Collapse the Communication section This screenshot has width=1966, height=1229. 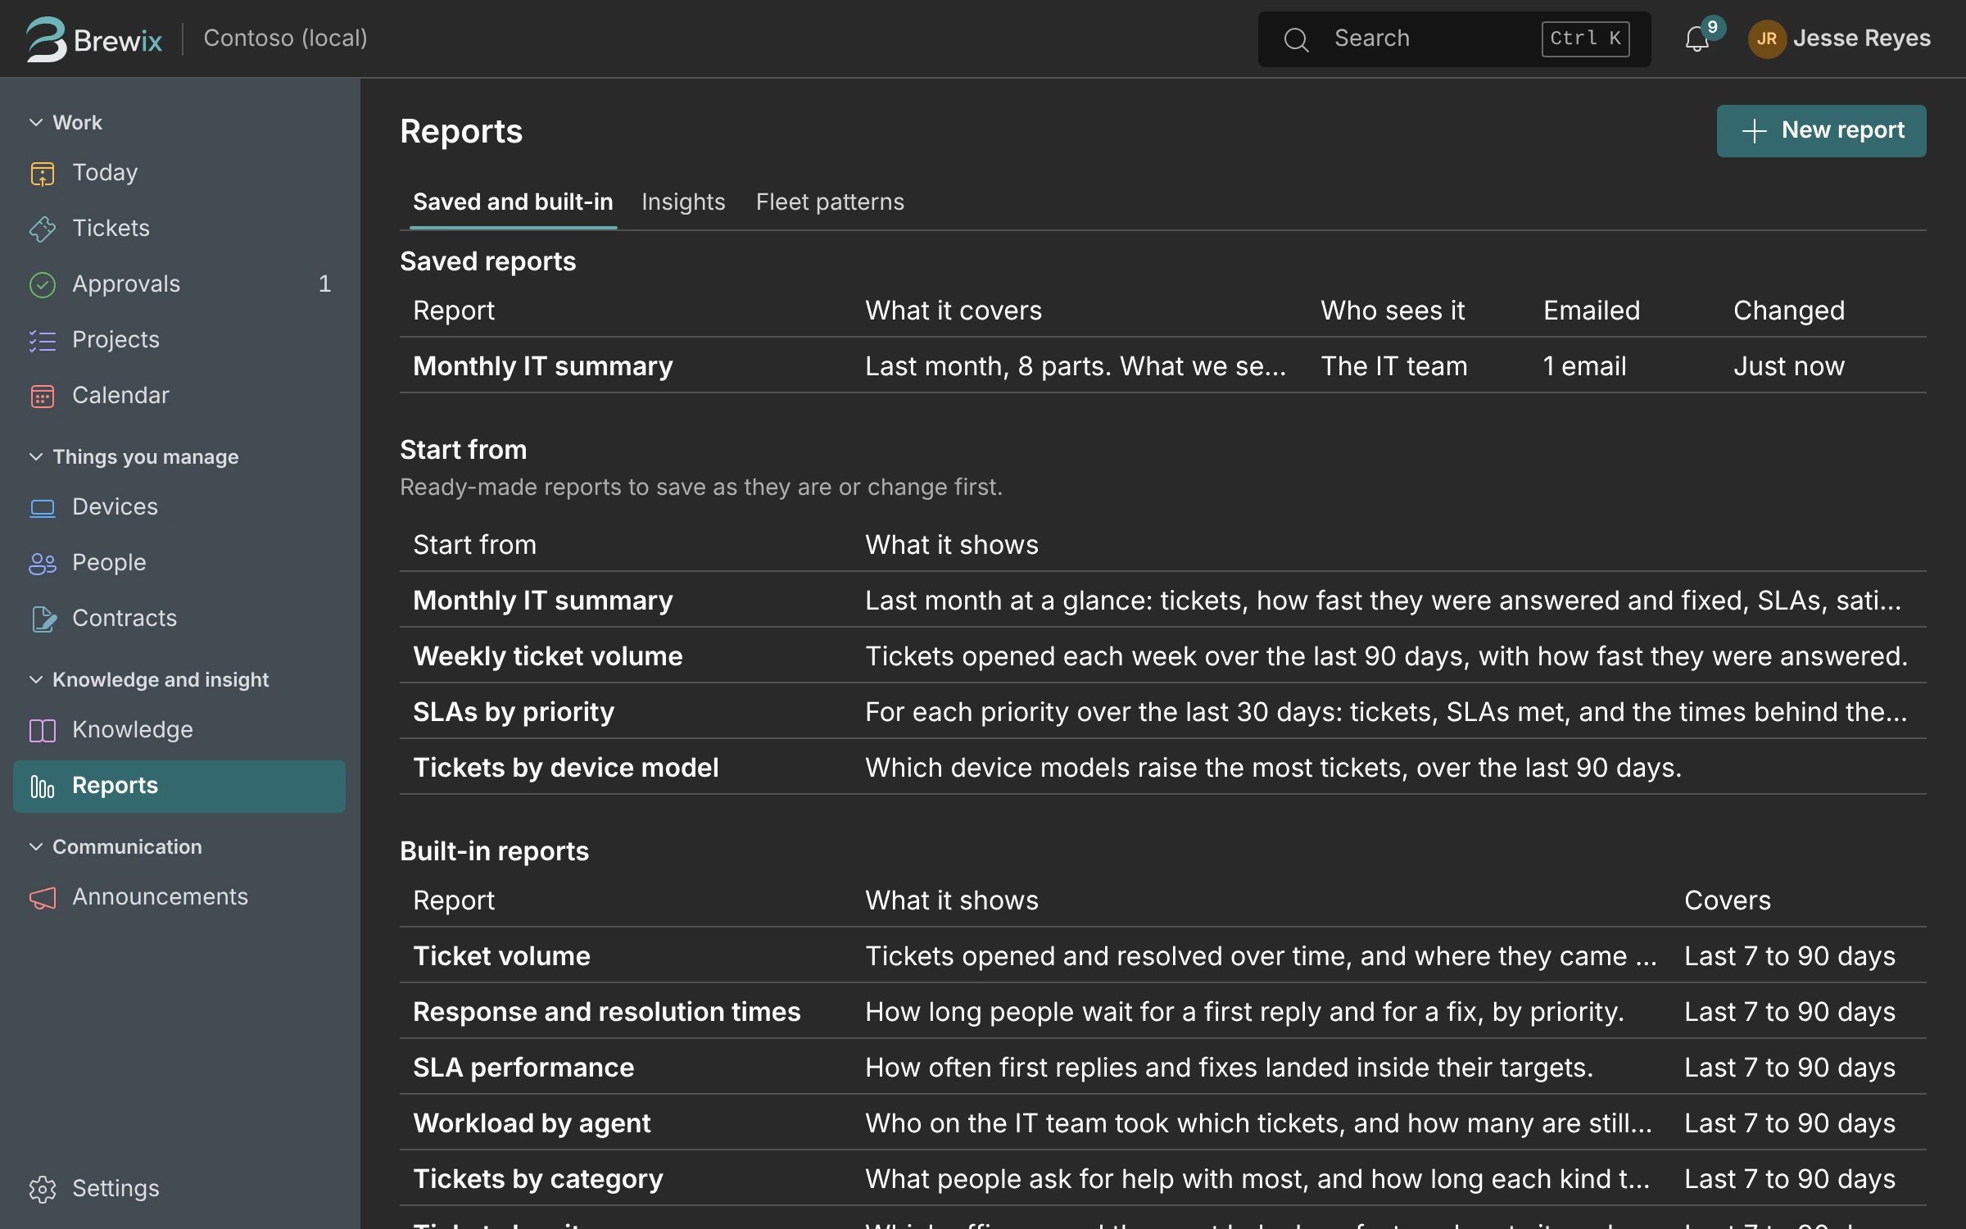115,846
